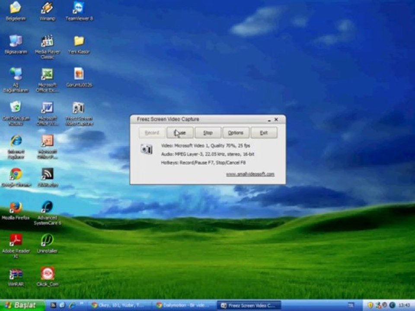415x311 pixels.
Task: Select the Winamp desktop icon
Action: [47, 11]
